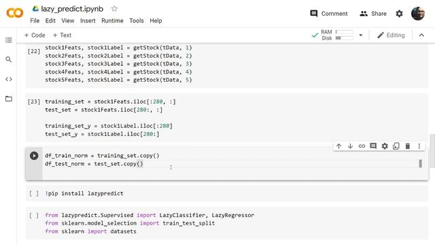
Task: Run the lazypredict imports cell
Action: point(34,215)
